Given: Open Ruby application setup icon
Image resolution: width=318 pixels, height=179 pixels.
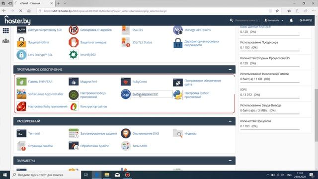Looking at the screenshot, I should pyautogui.click(x=21, y=106).
